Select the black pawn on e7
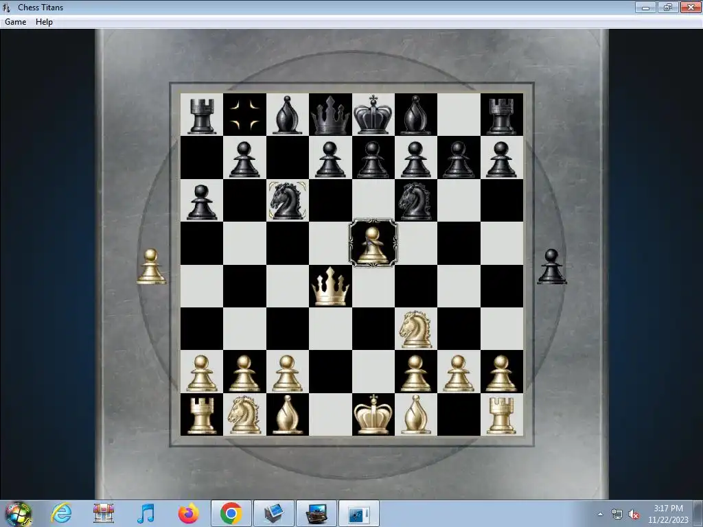 tap(373, 159)
